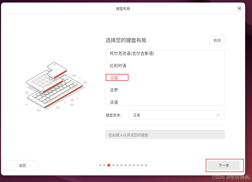
Task: Click the keyboard illustration image
Action: (55, 85)
